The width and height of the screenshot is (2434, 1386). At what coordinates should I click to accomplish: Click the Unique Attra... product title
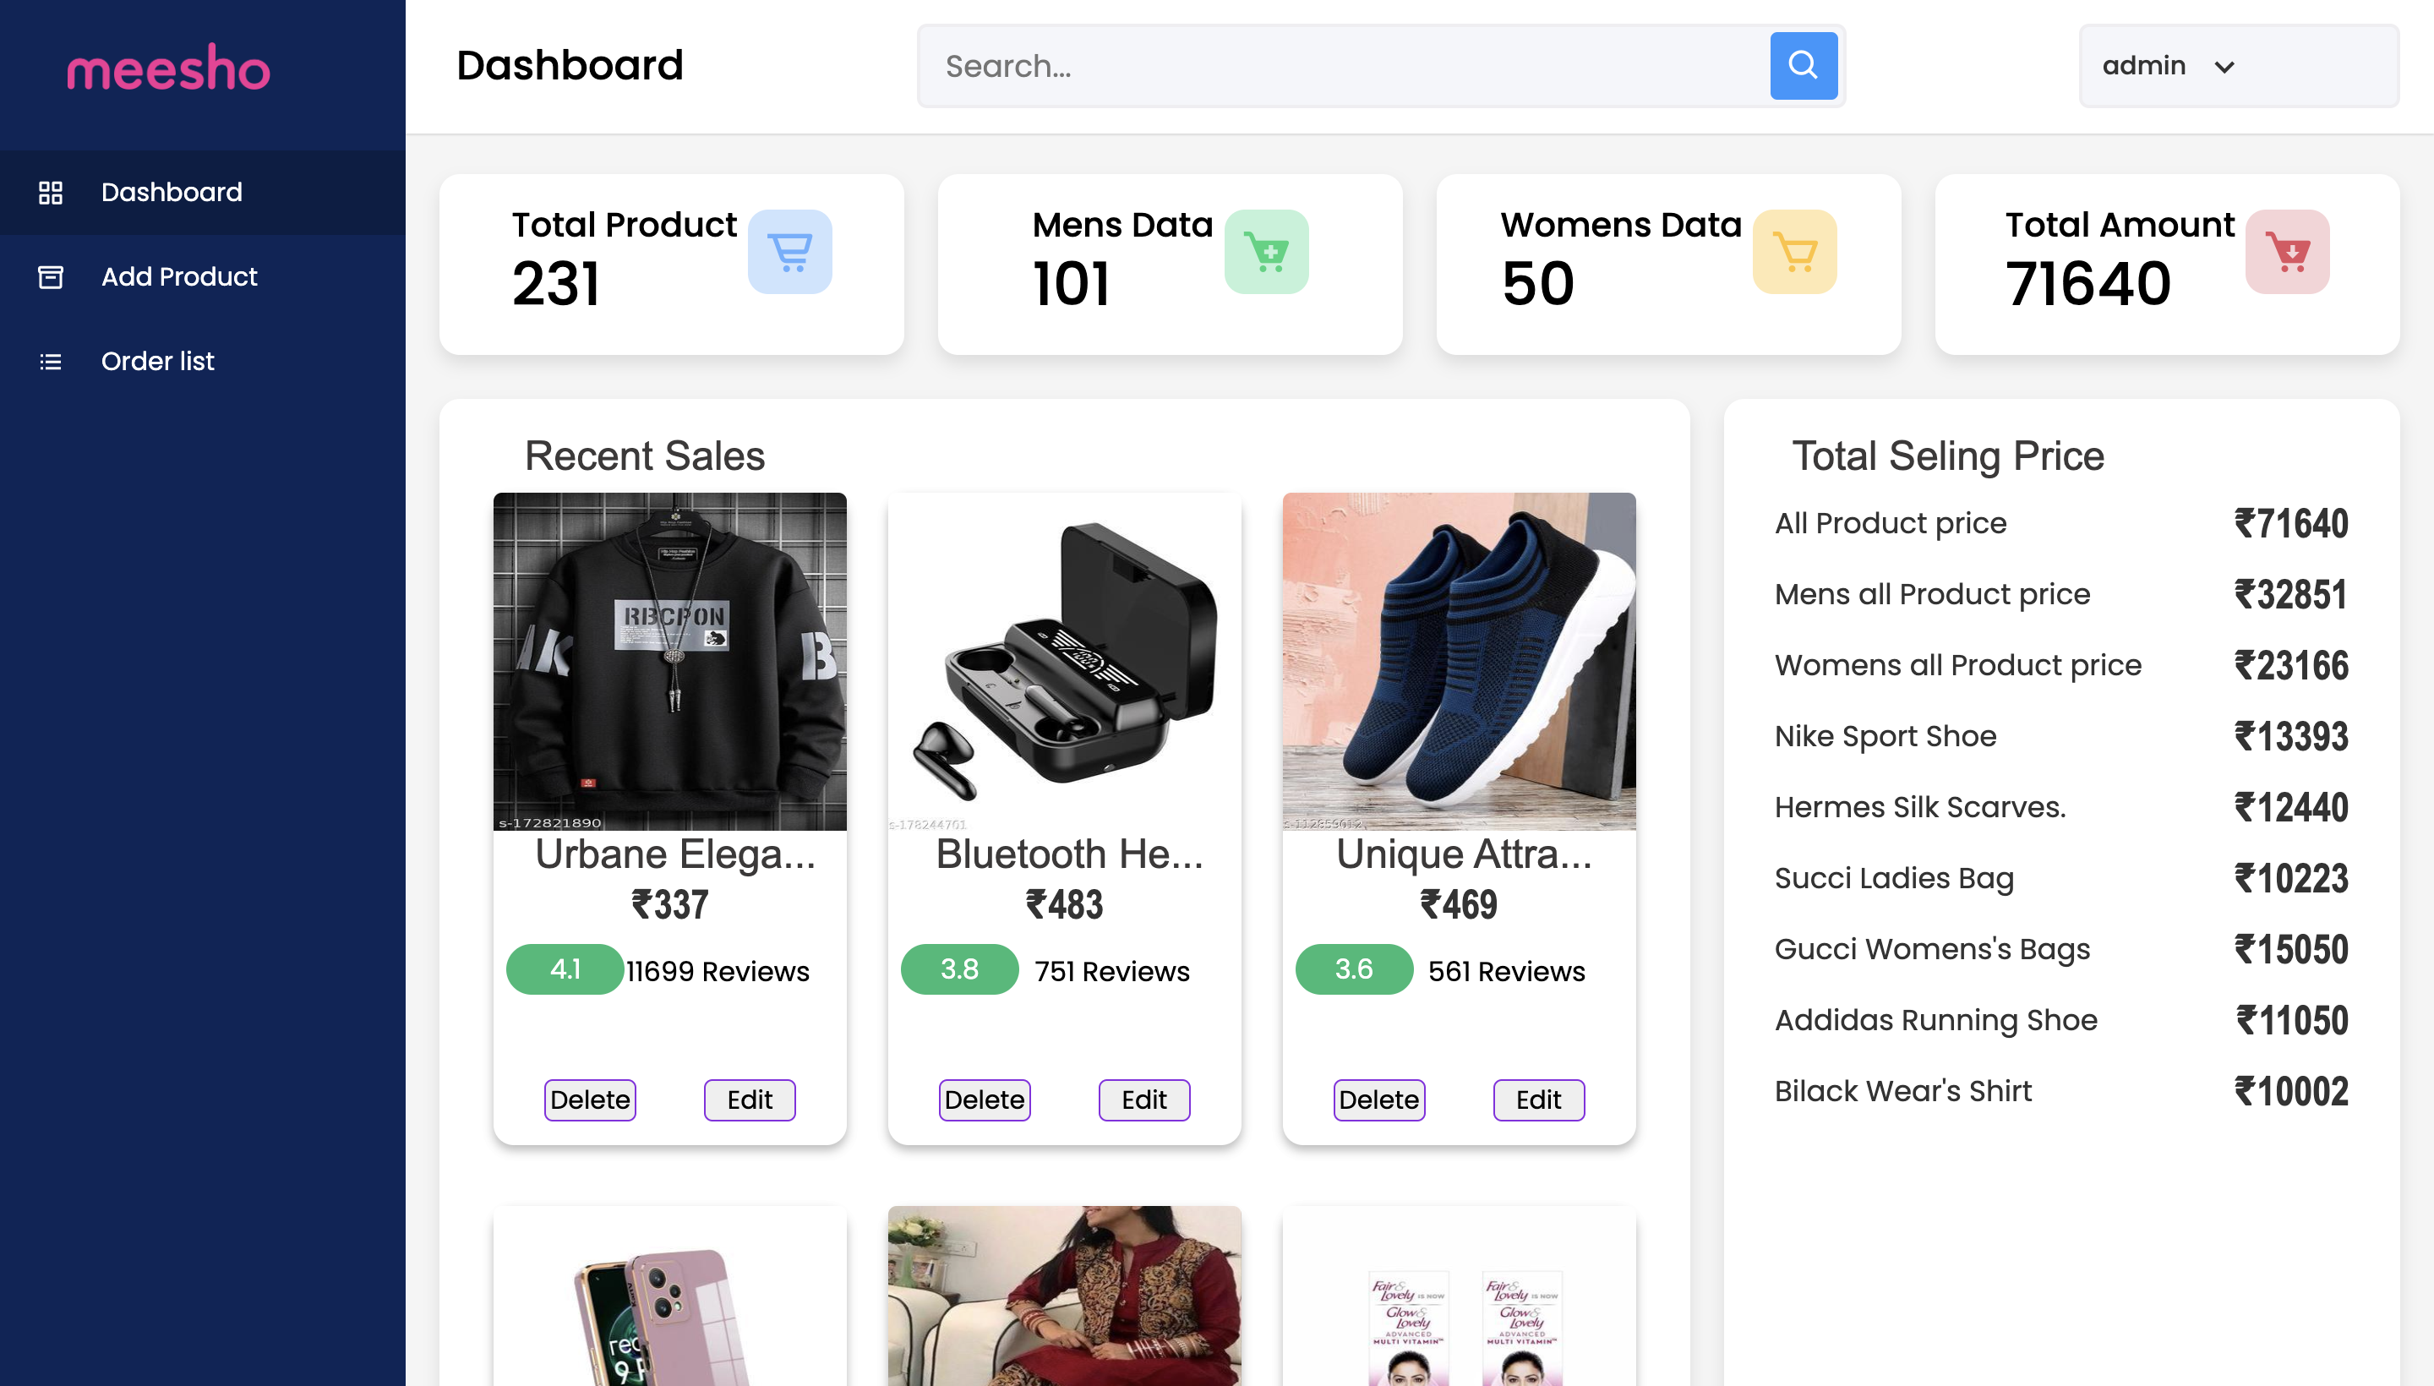1464,854
